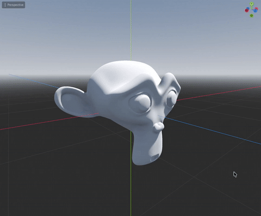Click the green Y axis gizmo handle

pos(252,4)
